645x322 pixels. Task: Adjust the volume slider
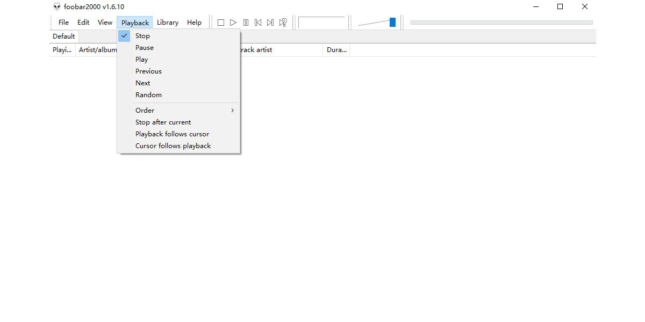point(391,22)
